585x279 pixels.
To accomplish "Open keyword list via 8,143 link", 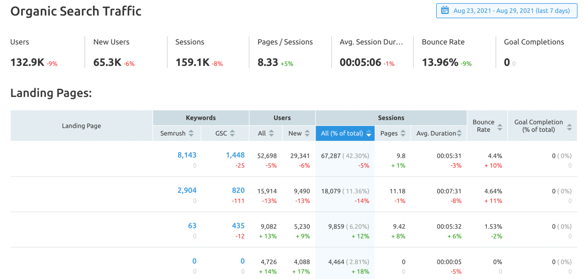I will (x=187, y=155).
